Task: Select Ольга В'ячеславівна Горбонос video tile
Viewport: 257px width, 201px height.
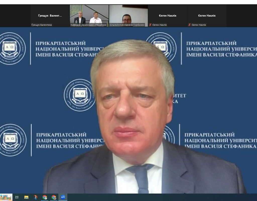Action: coord(128,15)
